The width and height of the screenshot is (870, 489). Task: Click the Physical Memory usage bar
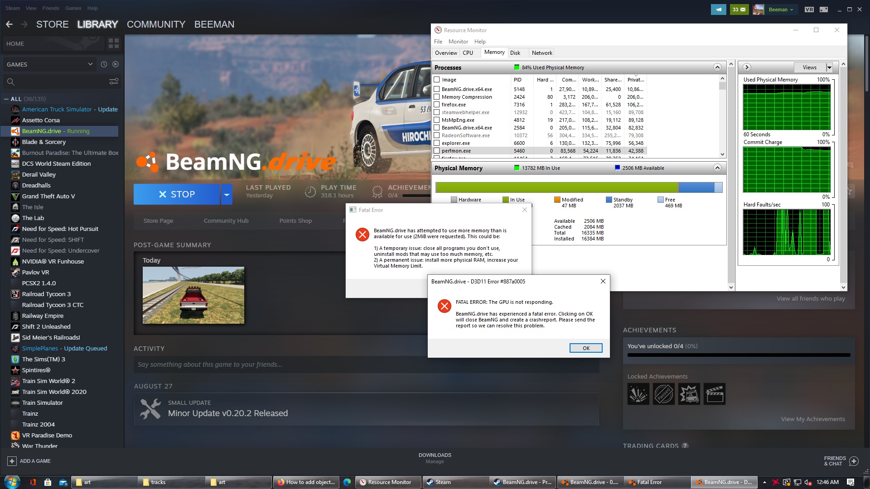[579, 187]
